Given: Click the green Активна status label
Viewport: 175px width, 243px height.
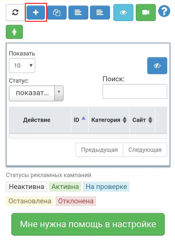Looking at the screenshot, I should [65, 187].
